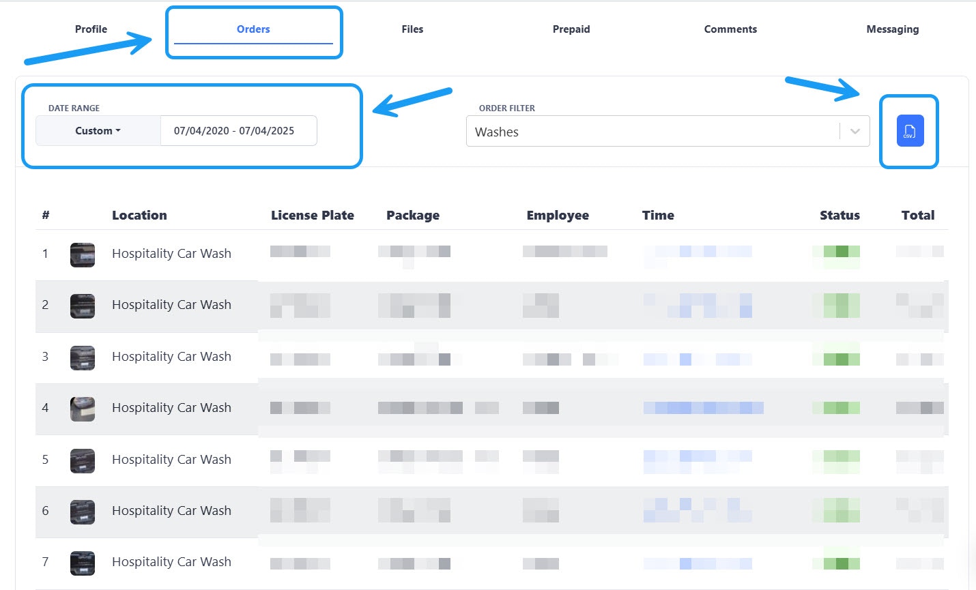Export orders using the CSV button
Viewport: 976px width, 590px height.
coord(910,130)
